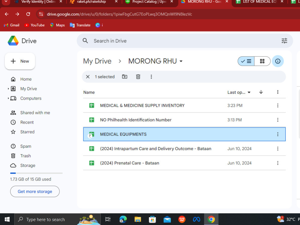Click the New button
Screen dimensions: 300x225
pos(20,61)
